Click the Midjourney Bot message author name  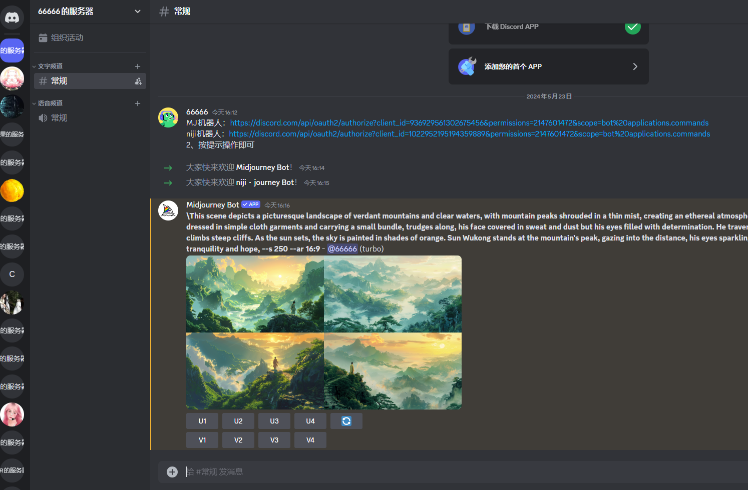[x=213, y=205]
